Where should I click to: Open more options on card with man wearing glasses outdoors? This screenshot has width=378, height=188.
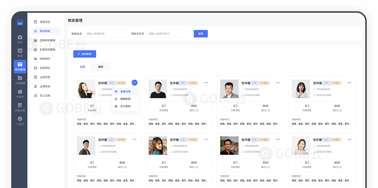(x=278, y=139)
